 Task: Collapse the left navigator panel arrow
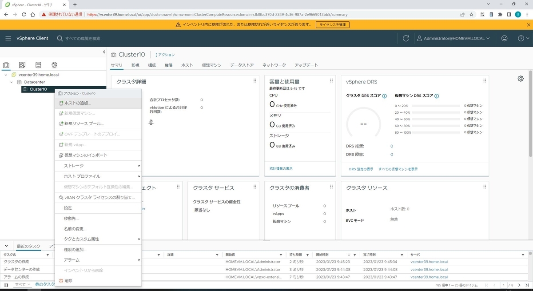pyautogui.click(x=104, y=52)
